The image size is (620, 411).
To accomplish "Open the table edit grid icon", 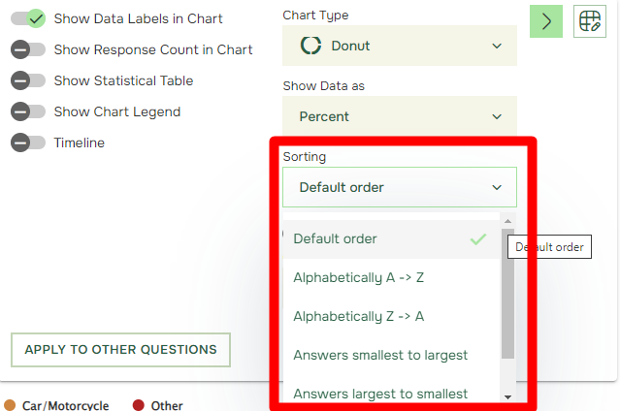I will click(590, 21).
